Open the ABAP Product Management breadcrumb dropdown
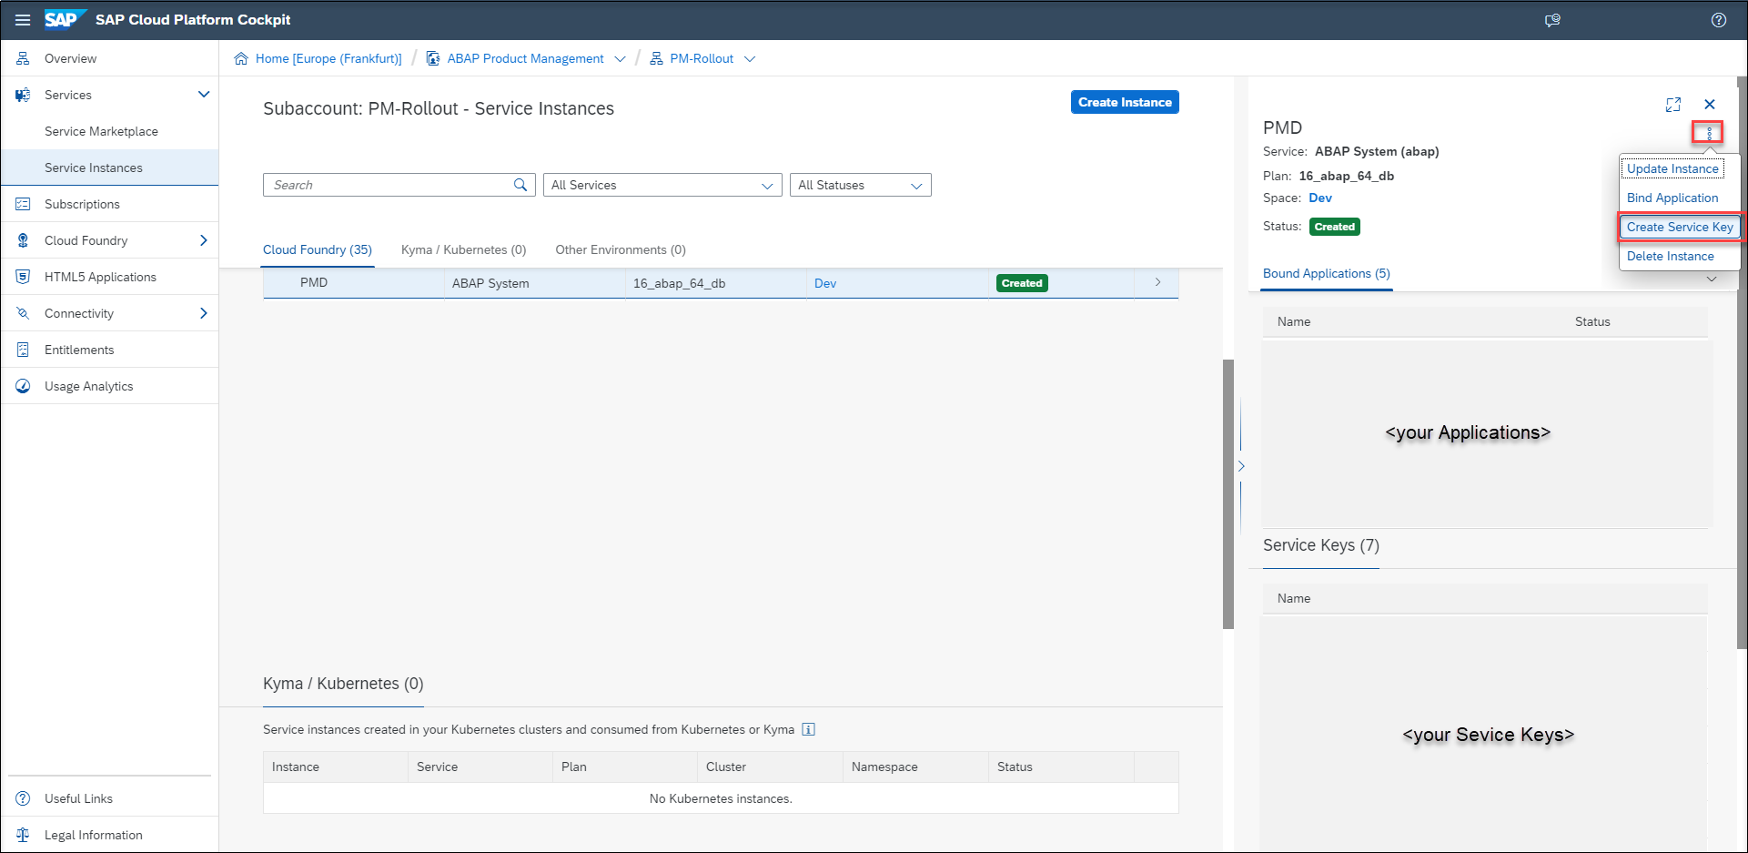 click(620, 59)
